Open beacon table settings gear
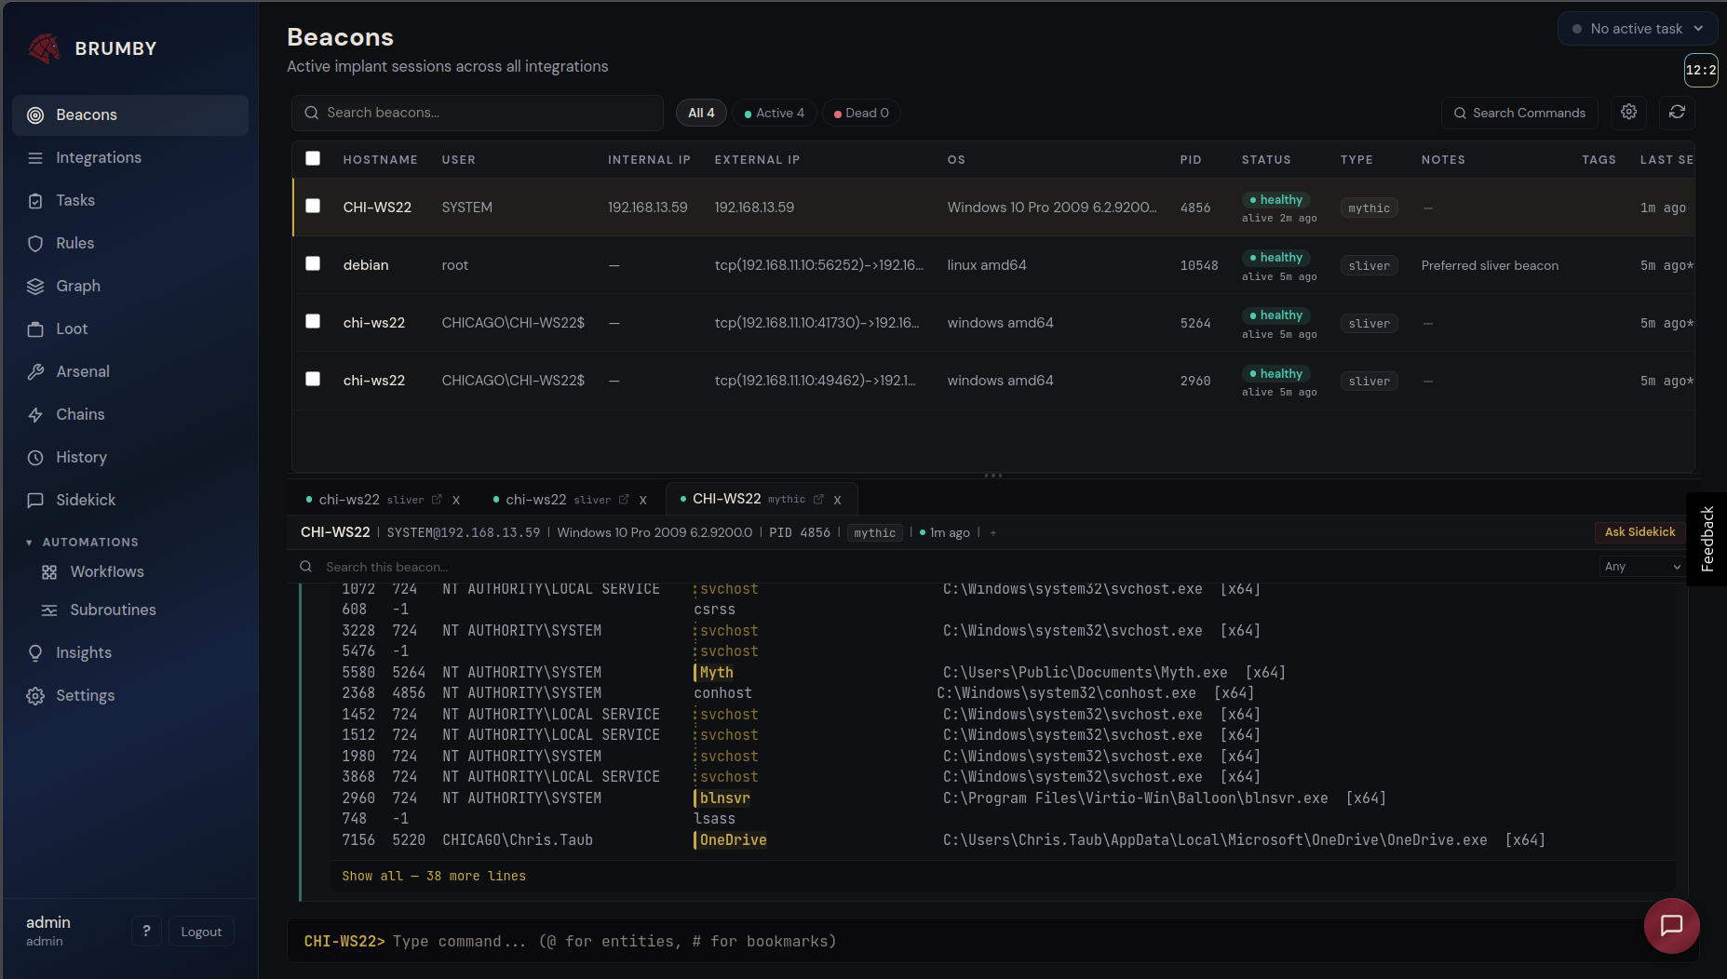The height and width of the screenshot is (979, 1727). pyautogui.click(x=1629, y=112)
